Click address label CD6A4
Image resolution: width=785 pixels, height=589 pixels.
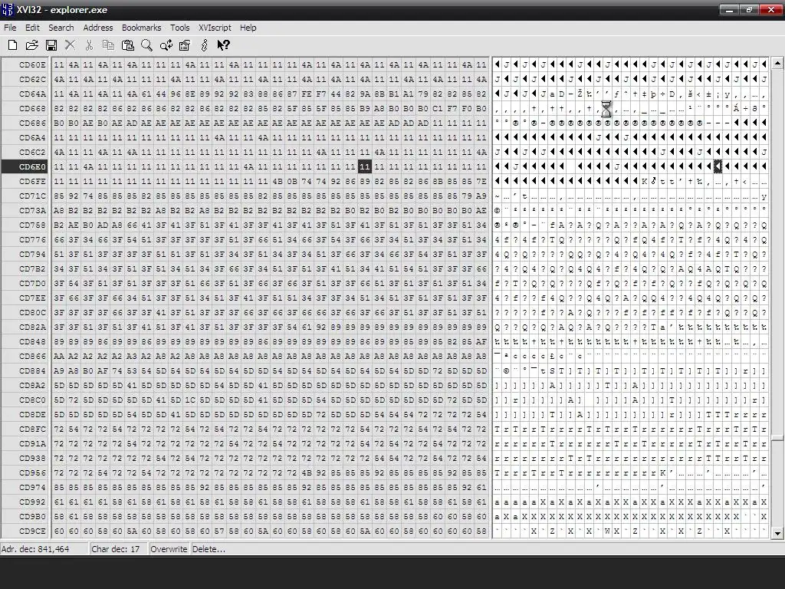tap(32, 137)
